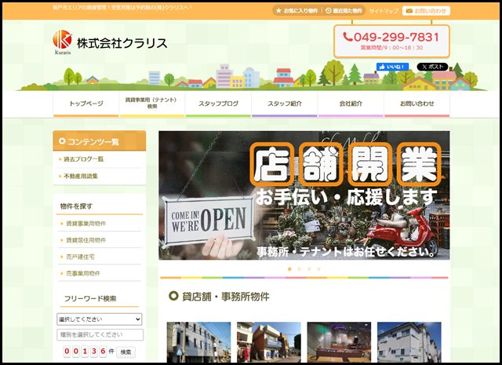Open 賃貸事業用（テナント）検索 nav item
502x365 pixels.
152,104
